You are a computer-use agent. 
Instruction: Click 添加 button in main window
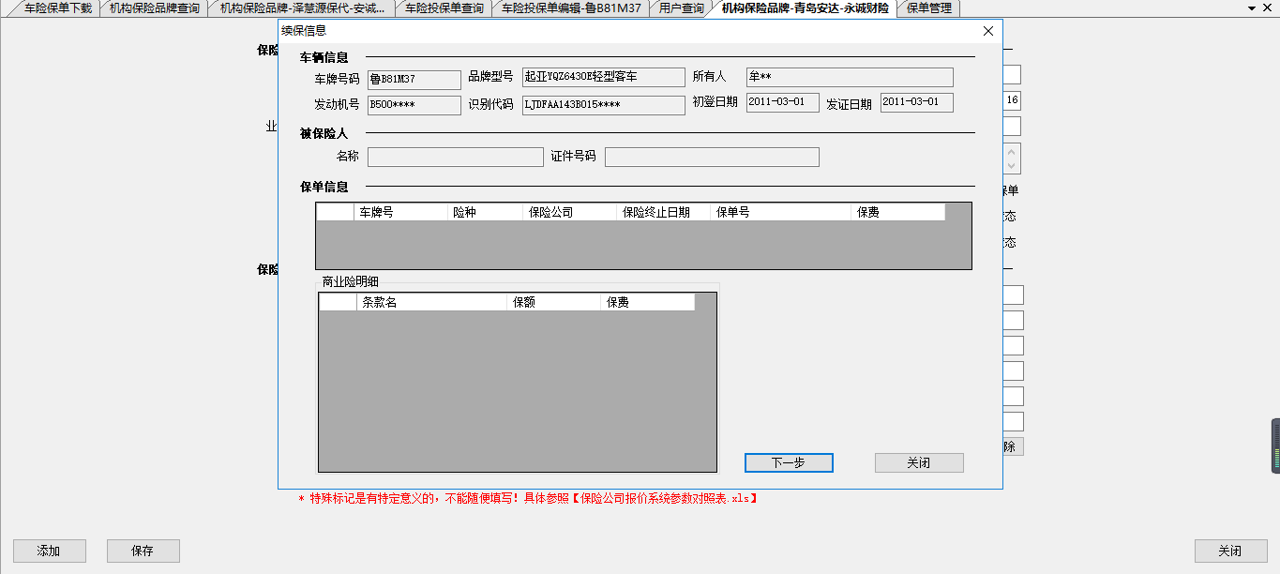(x=50, y=551)
